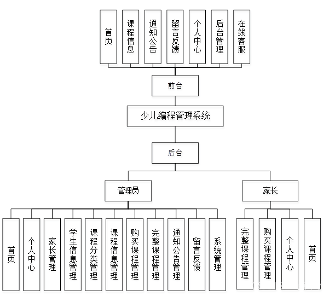Click the 完整课程管理 box under 管理员
The image size is (335, 296).
click(155, 254)
